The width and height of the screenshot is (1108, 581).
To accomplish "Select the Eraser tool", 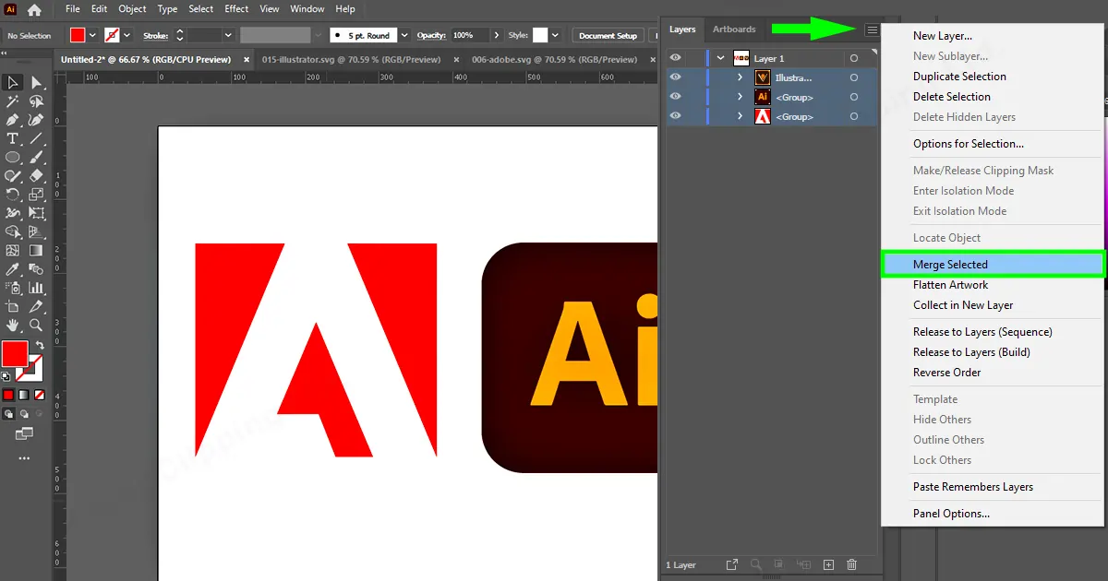I will point(36,175).
